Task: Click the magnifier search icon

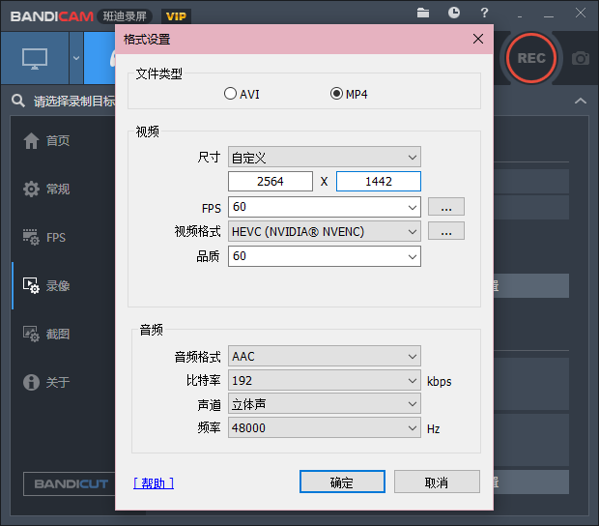Action: 18,101
